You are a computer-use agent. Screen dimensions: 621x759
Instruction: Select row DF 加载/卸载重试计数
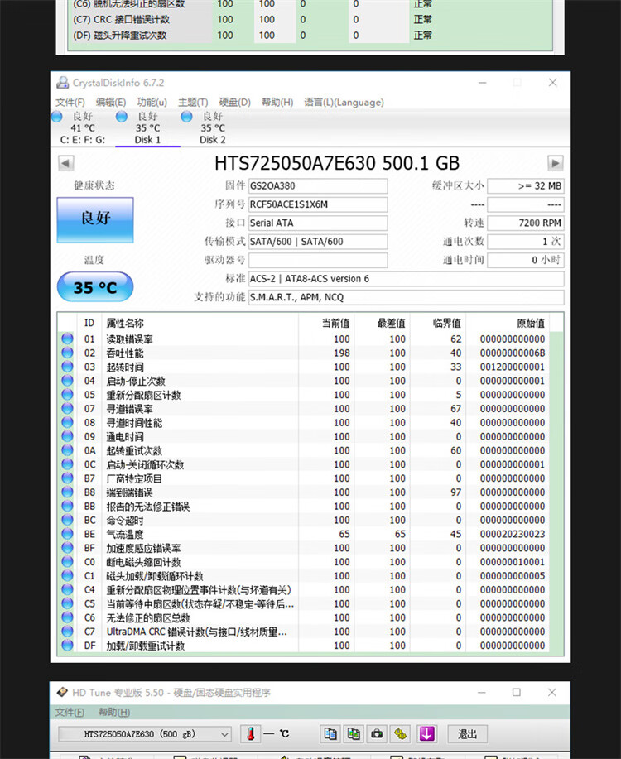click(304, 646)
